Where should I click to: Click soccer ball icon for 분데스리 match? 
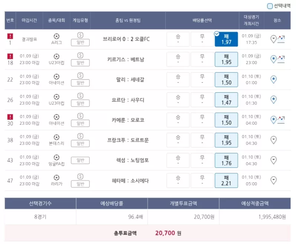(x=56, y=137)
